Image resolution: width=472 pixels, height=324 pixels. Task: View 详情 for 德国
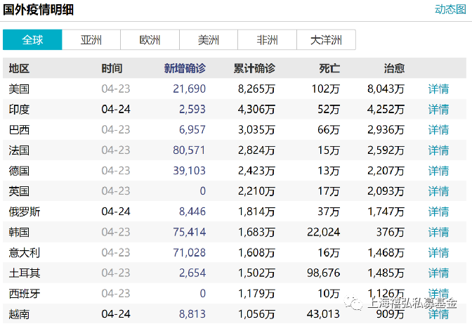pyautogui.click(x=438, y=171)
